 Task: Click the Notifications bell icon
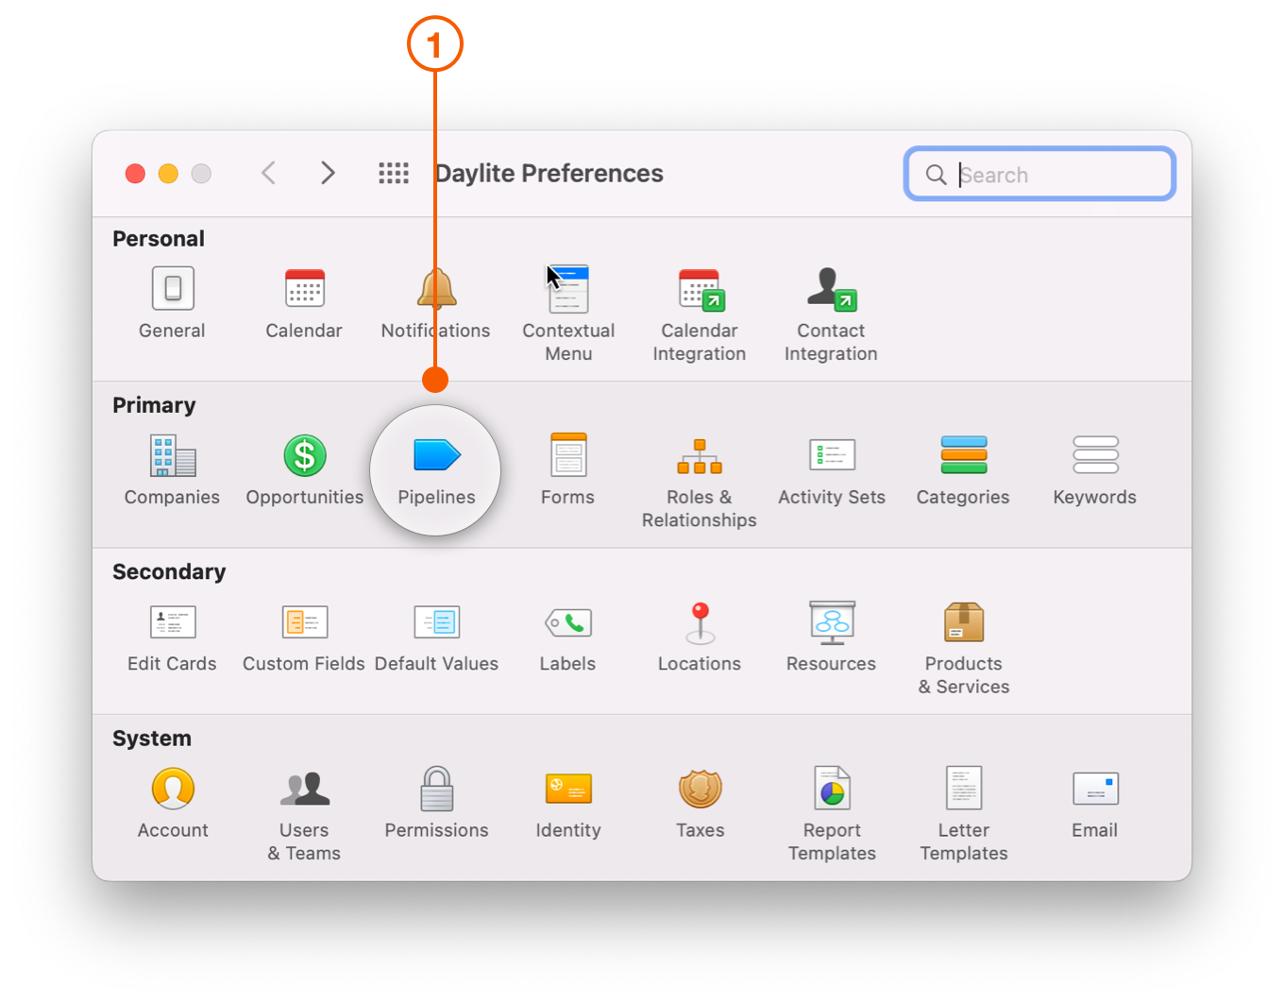click(x=435, y=289)
